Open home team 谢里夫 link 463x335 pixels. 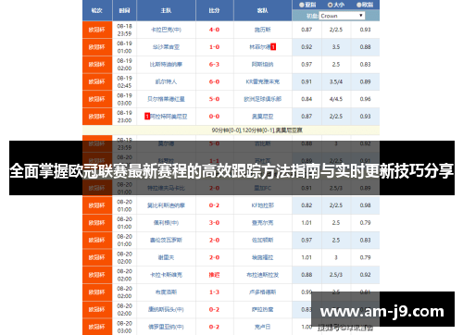tap(166, 257)
